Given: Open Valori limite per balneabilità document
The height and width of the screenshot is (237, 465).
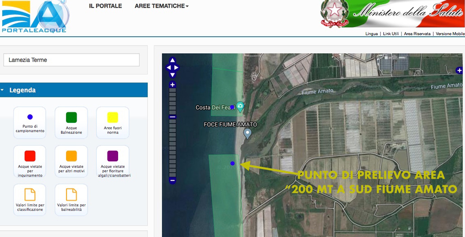Looking at the screenshot, I should pos(71,195).
